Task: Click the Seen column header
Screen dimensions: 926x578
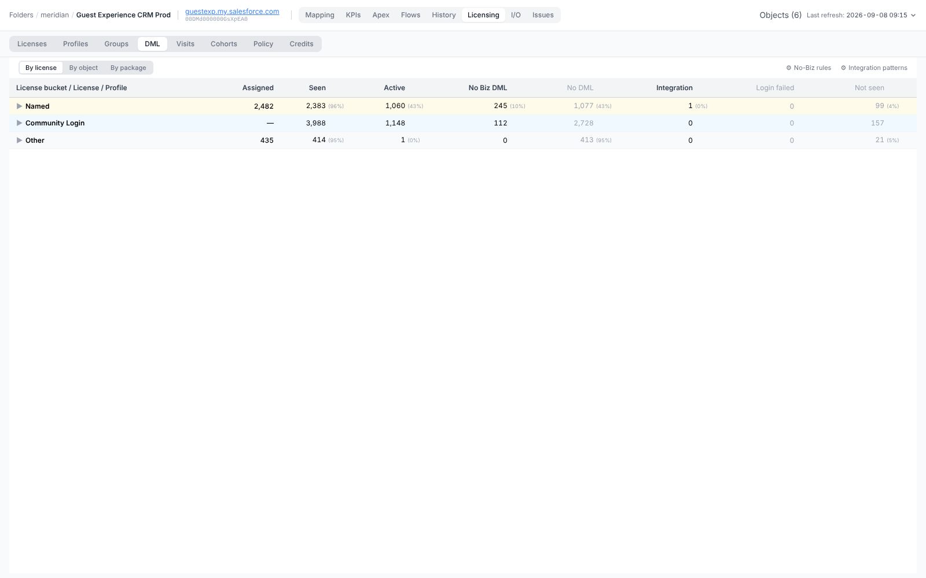Action: pos(317,88)
